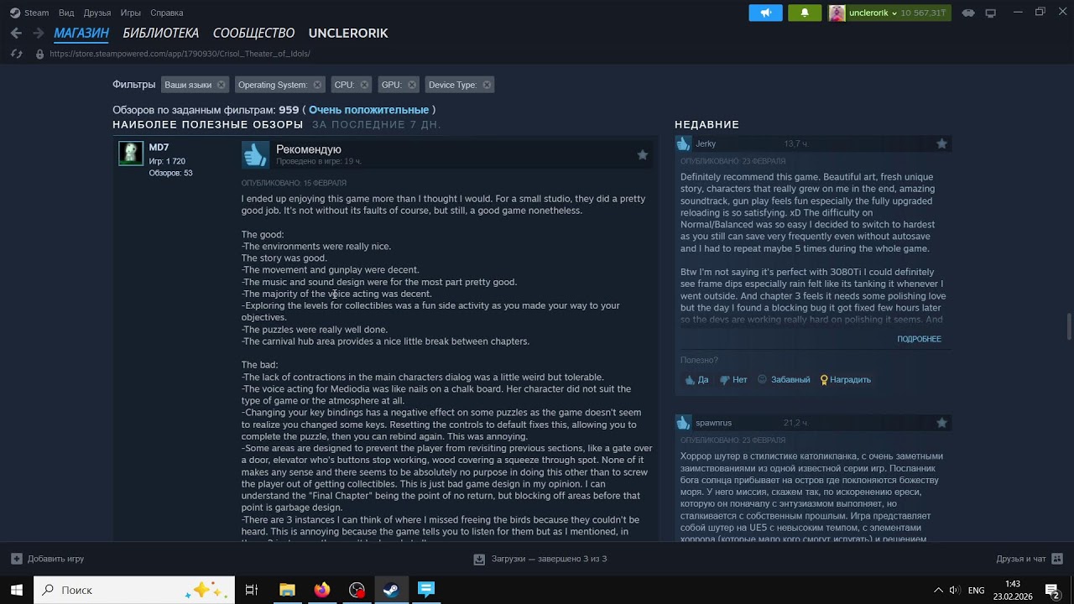Remove the Ваши языки filter
This screenshot has width=1074, height=604.
[x=221, y=85]
